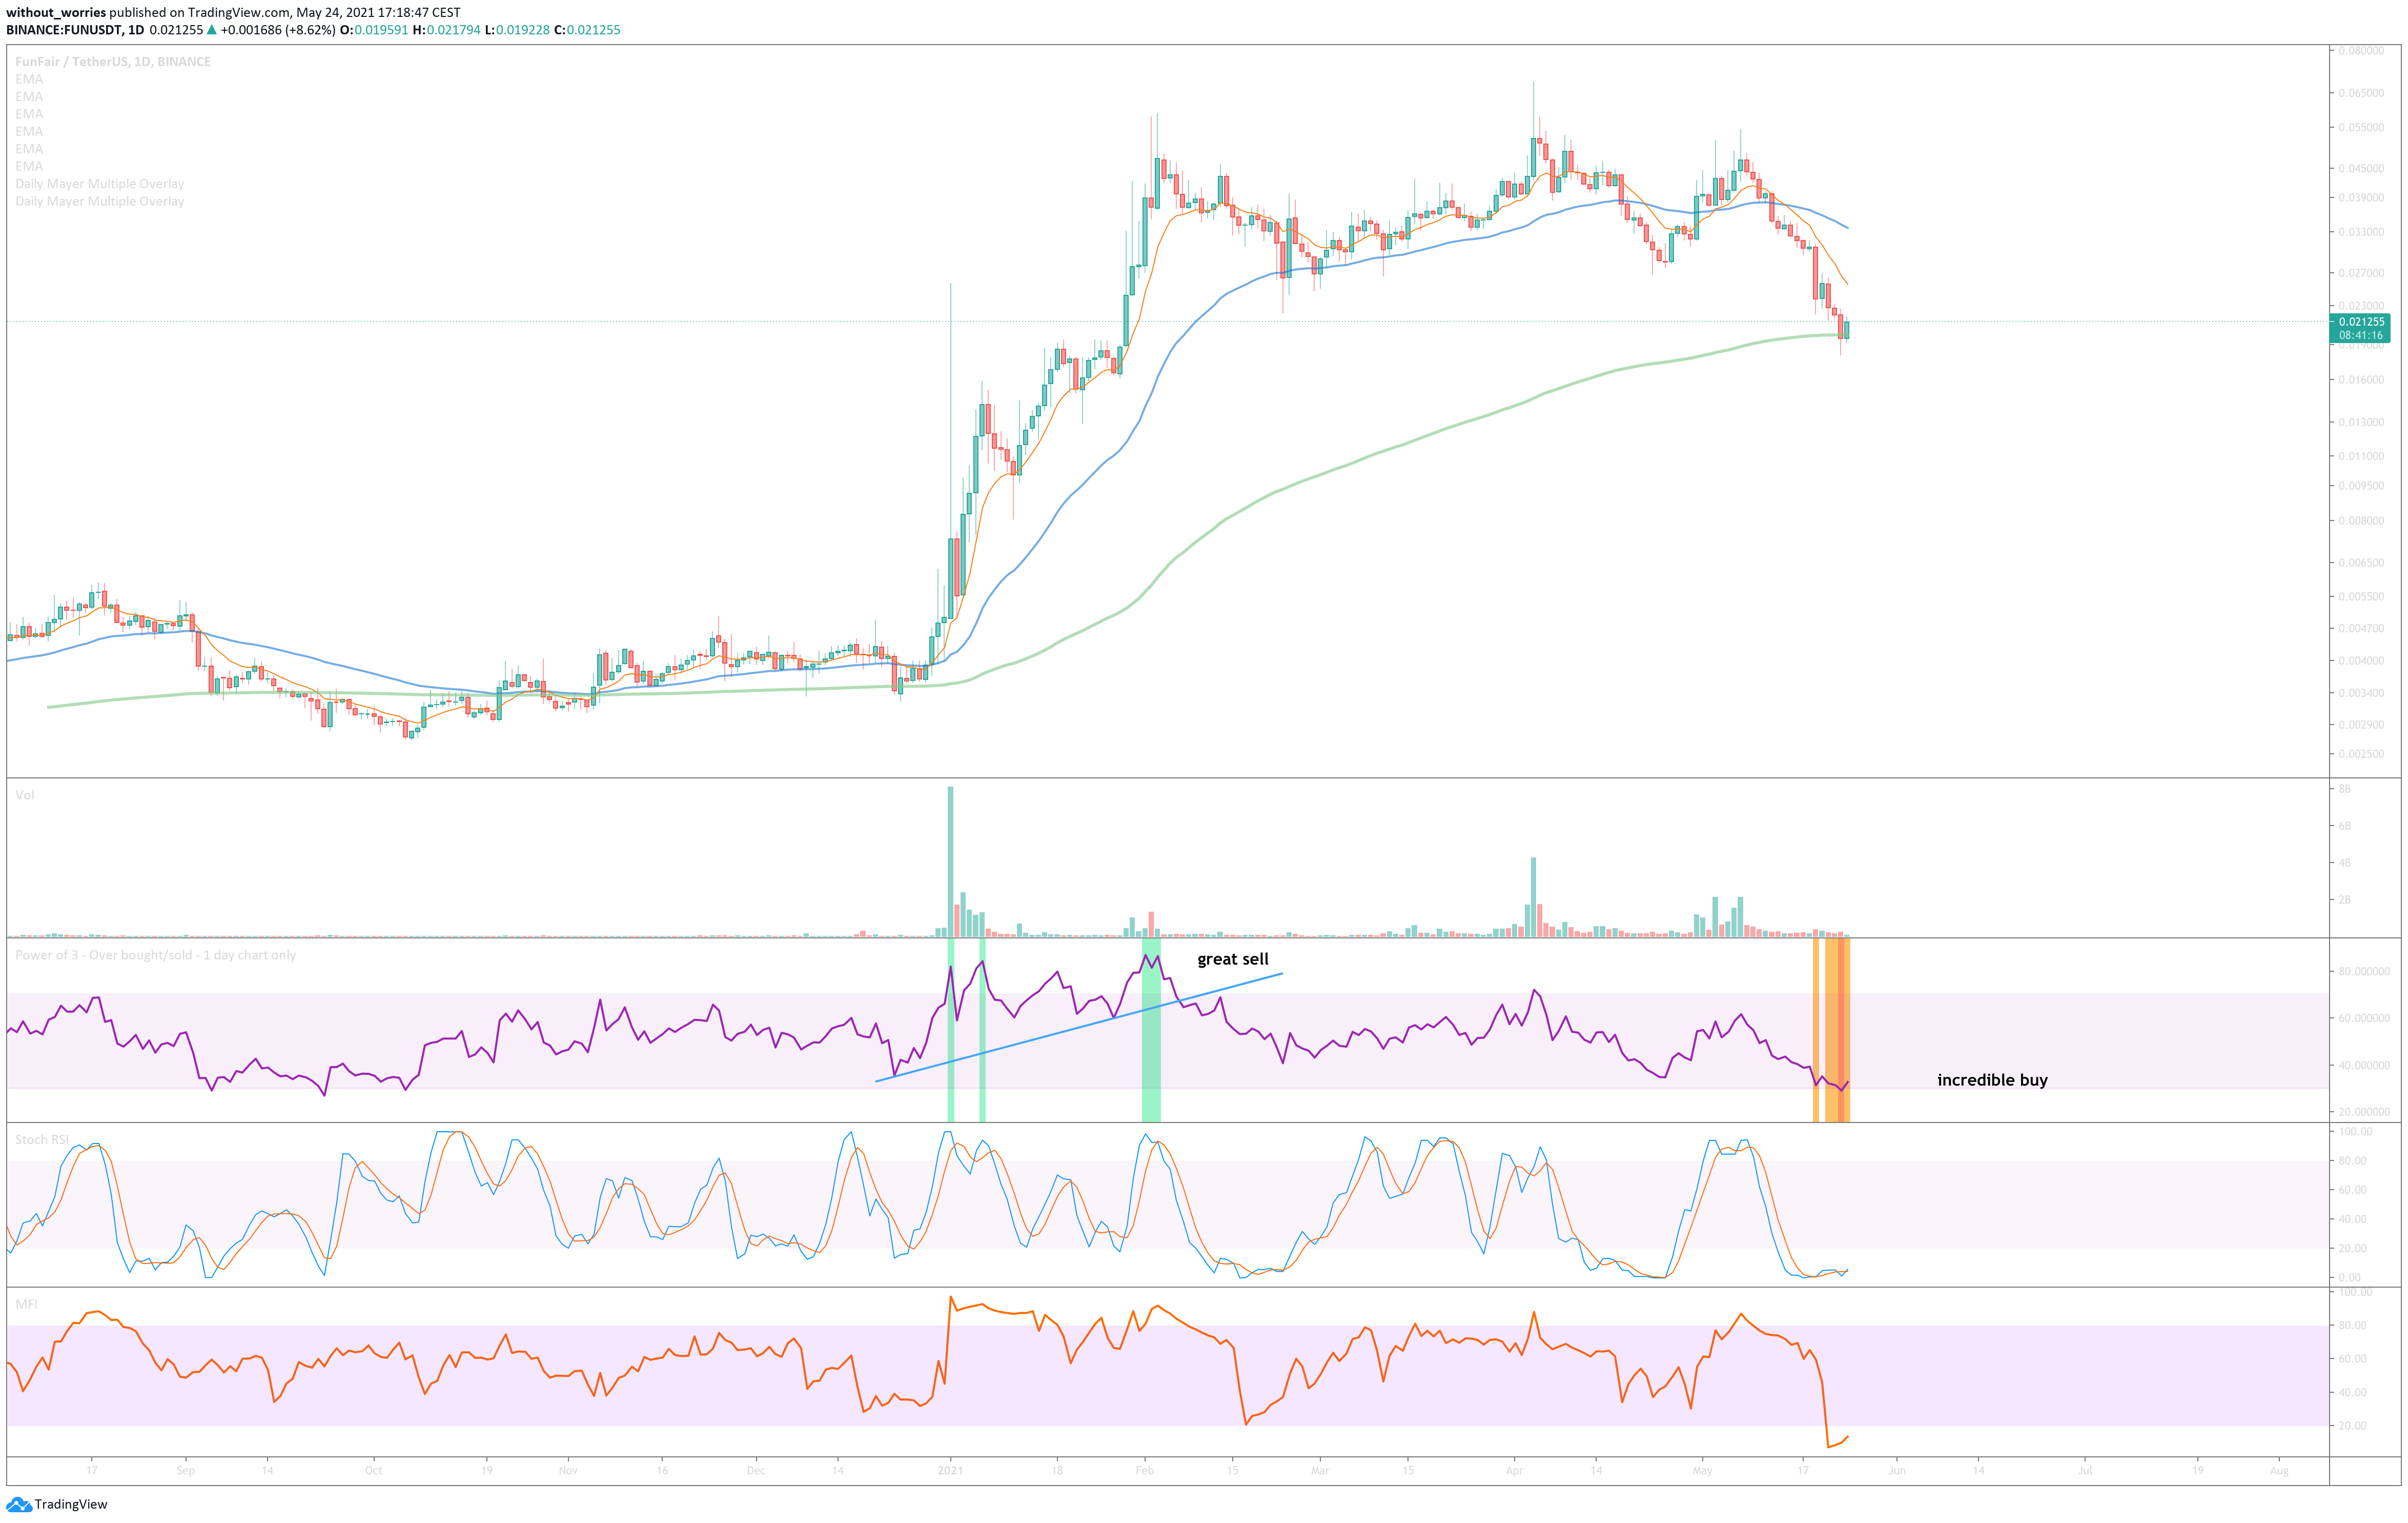Click the 2B volume axis label
Viewport: 2408px width, 1523px height.
[x=2344, y=899]
